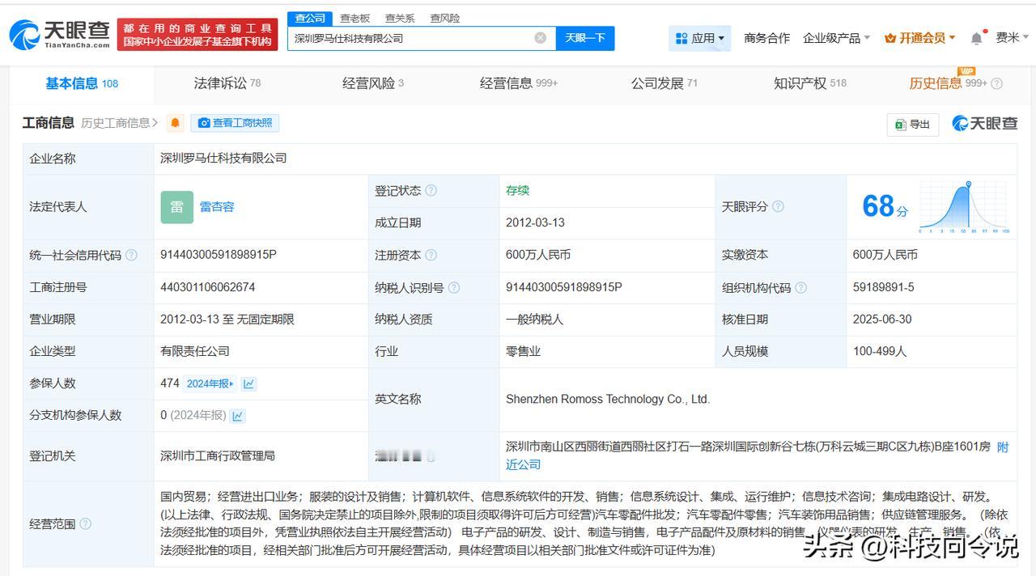Open the 开通会员 dropdown
Screen dimensions: 1036x576
pos(920,38)
